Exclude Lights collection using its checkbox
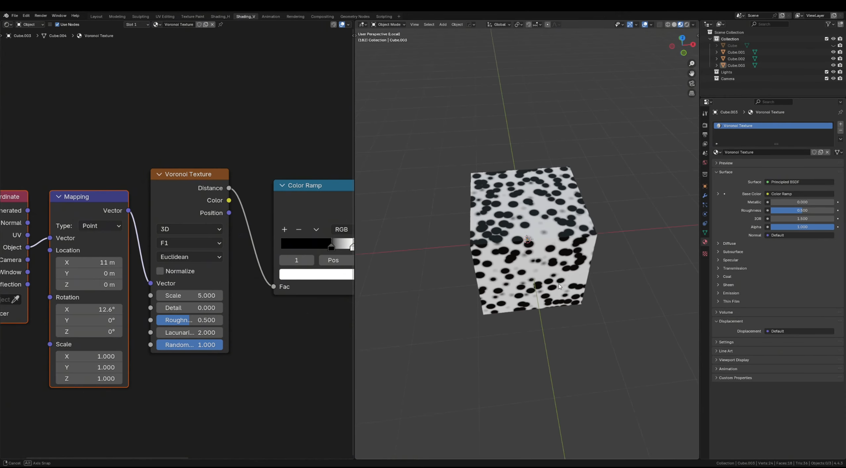Image resolution: width=846 pixels, height=468 pixels. 827,72
